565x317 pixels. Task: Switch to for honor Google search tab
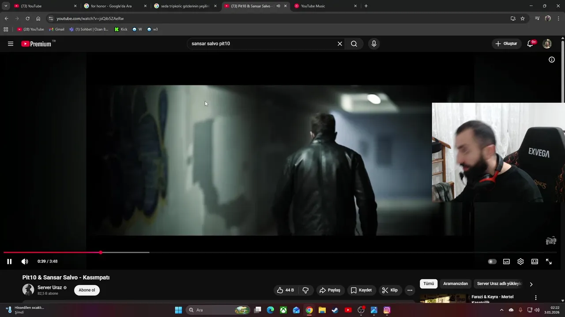[116, 6]
